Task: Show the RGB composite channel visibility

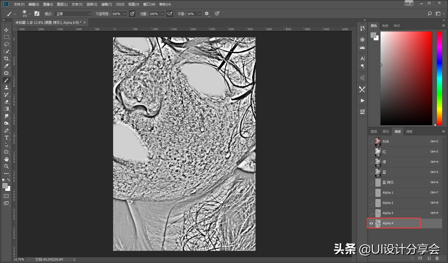Action: click(x=371, y=141)
